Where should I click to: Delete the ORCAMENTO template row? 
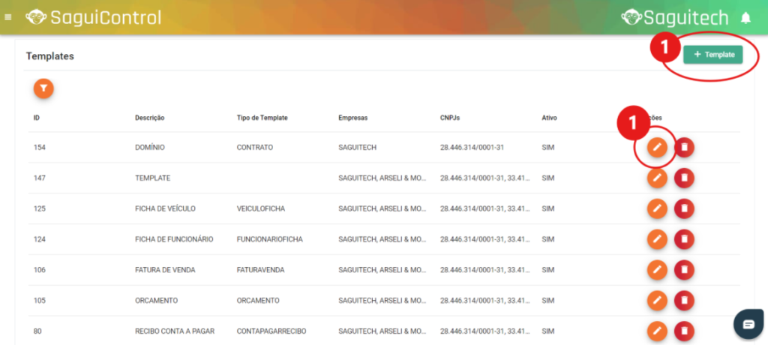pyautogui.click(x=684, y=301)
